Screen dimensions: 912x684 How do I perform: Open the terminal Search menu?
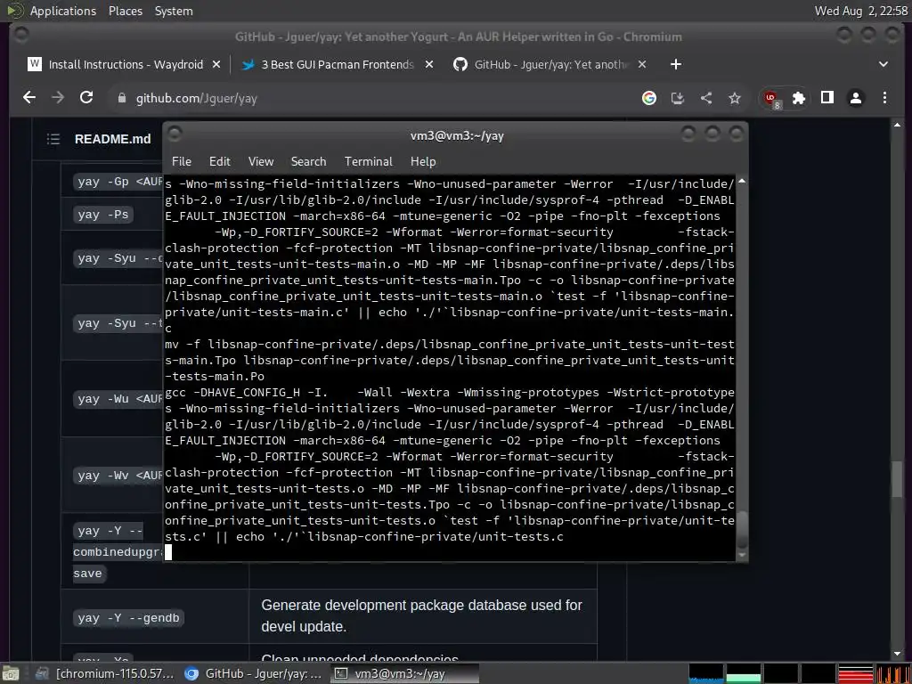click(x=308, y=162)
